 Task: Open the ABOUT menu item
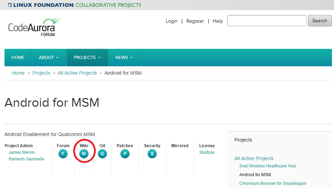point(49,58)
